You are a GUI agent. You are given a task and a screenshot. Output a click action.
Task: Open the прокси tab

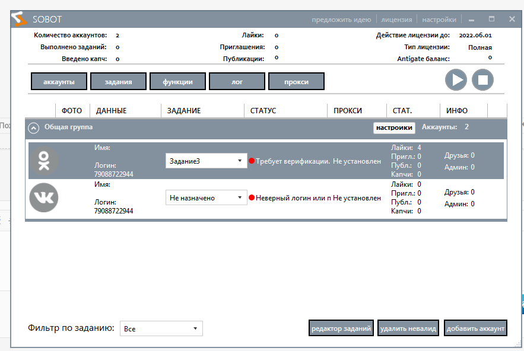point(296,82)
